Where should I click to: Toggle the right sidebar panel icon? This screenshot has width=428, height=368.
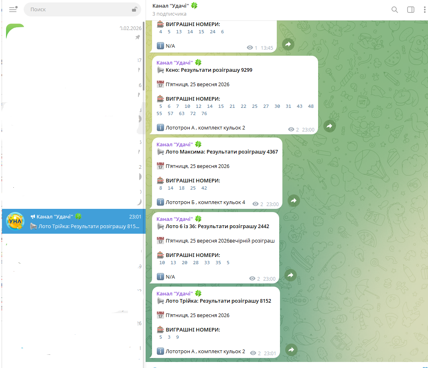[410, 10]
